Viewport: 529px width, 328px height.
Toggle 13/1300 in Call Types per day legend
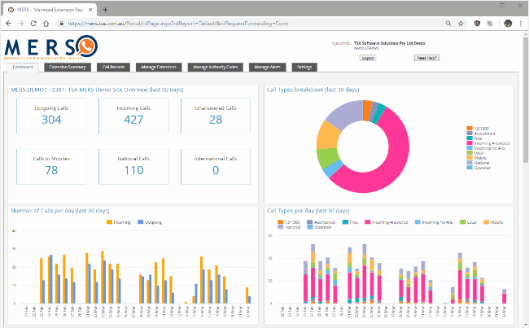pos(288,222)
